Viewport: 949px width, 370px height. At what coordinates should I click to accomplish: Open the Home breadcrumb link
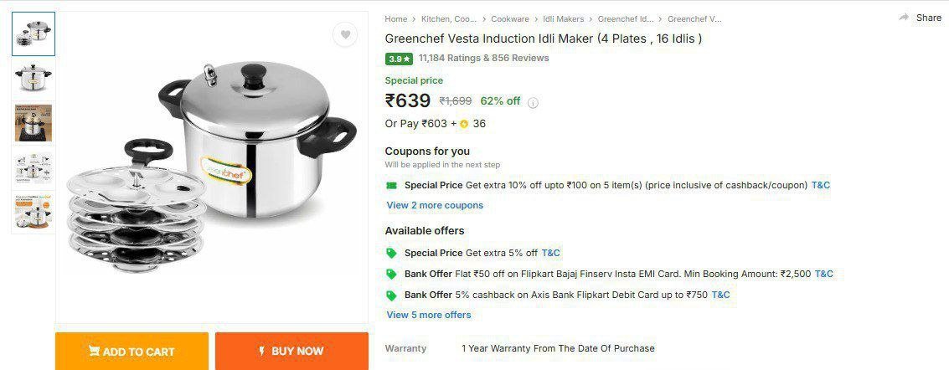click(396, 18)
